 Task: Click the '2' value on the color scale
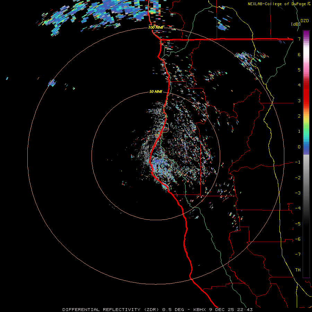(x=299, y=116)
